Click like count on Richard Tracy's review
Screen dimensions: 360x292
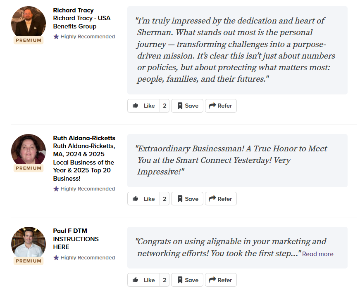click(165, 106)
